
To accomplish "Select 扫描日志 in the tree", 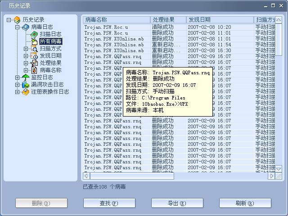I will pos(50,34).
